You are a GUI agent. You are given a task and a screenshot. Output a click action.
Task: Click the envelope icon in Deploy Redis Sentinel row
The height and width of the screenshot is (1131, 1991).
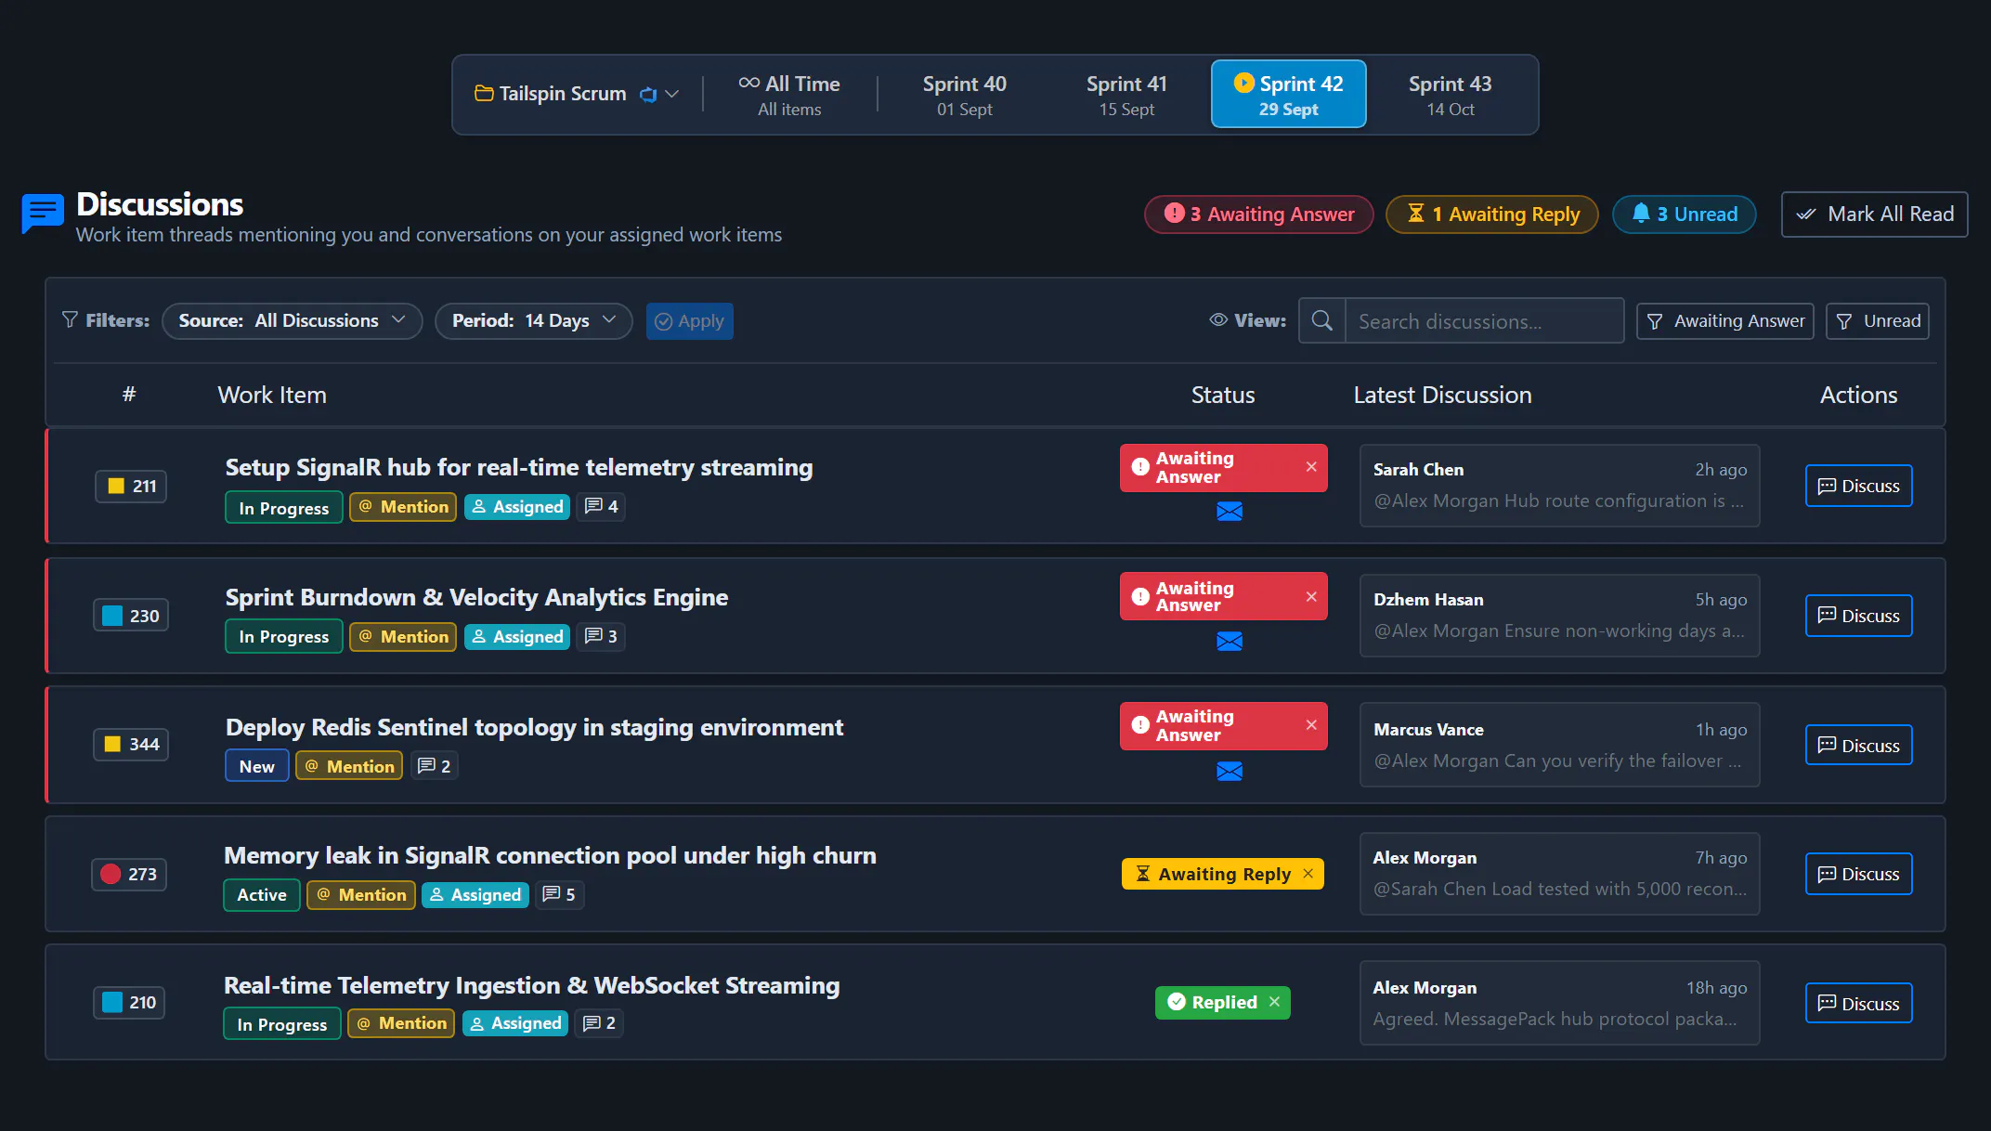1230,772
